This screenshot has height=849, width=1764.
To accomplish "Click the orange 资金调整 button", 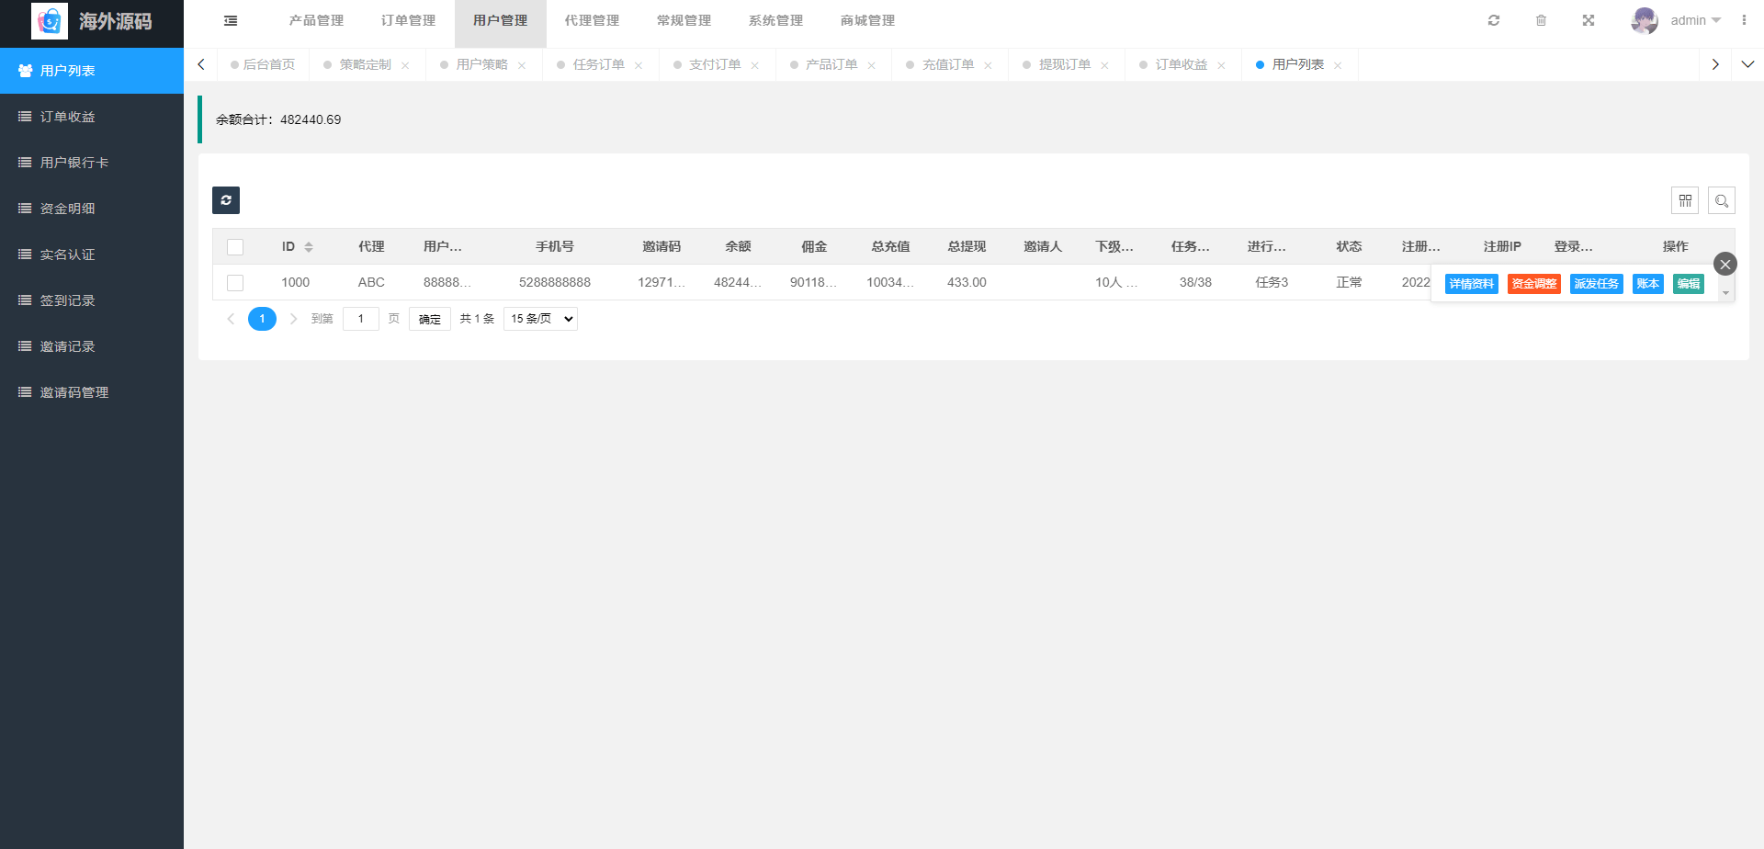I will (x=1533, y=284).
